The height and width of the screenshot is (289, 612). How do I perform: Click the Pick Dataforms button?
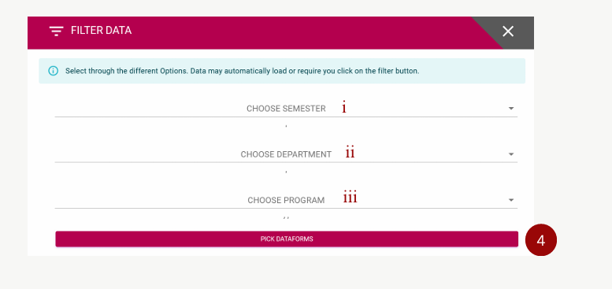click(287, 239)
